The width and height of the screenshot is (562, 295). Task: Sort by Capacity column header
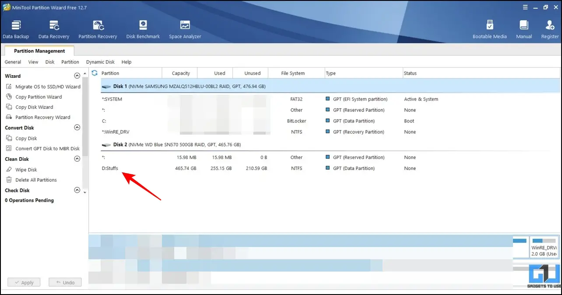[x=180, y=73]
